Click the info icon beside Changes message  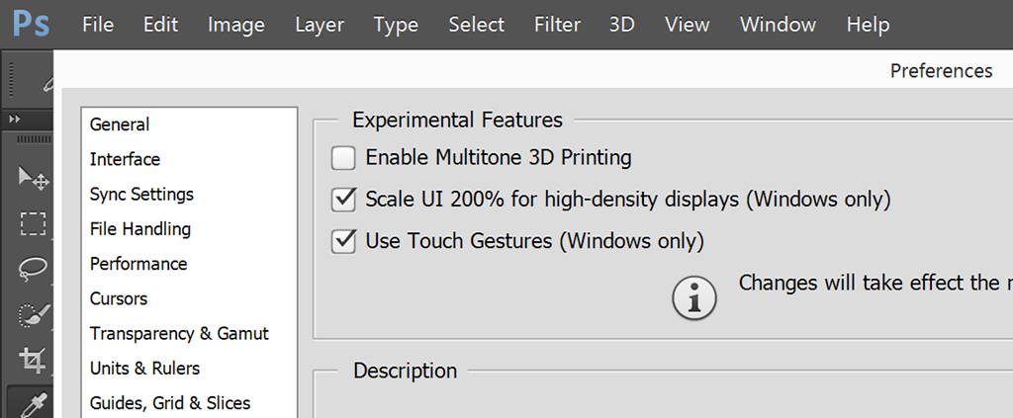coord(694,297)
